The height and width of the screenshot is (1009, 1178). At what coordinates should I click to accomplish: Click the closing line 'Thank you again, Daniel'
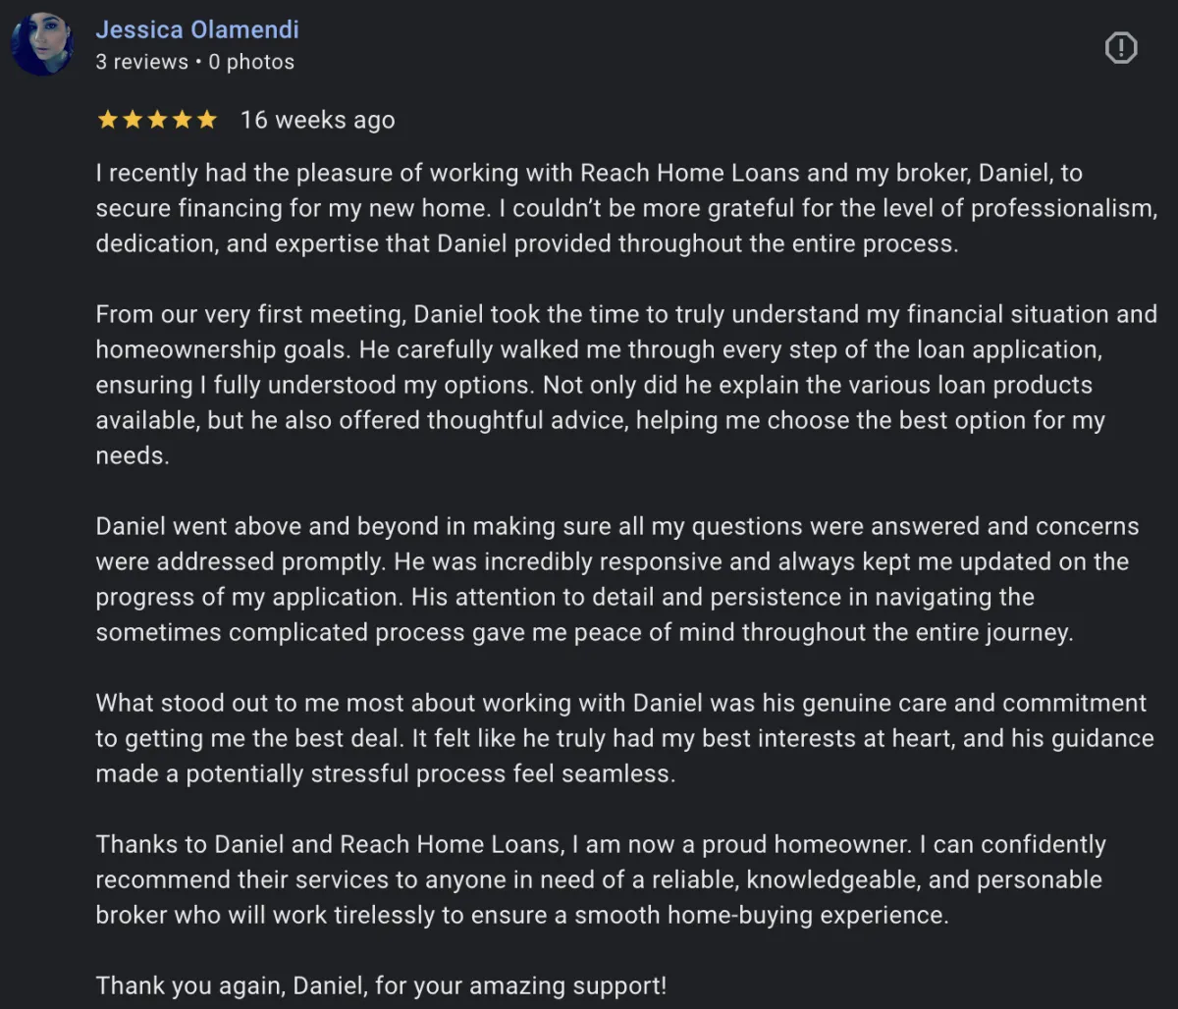coord(381,984)
